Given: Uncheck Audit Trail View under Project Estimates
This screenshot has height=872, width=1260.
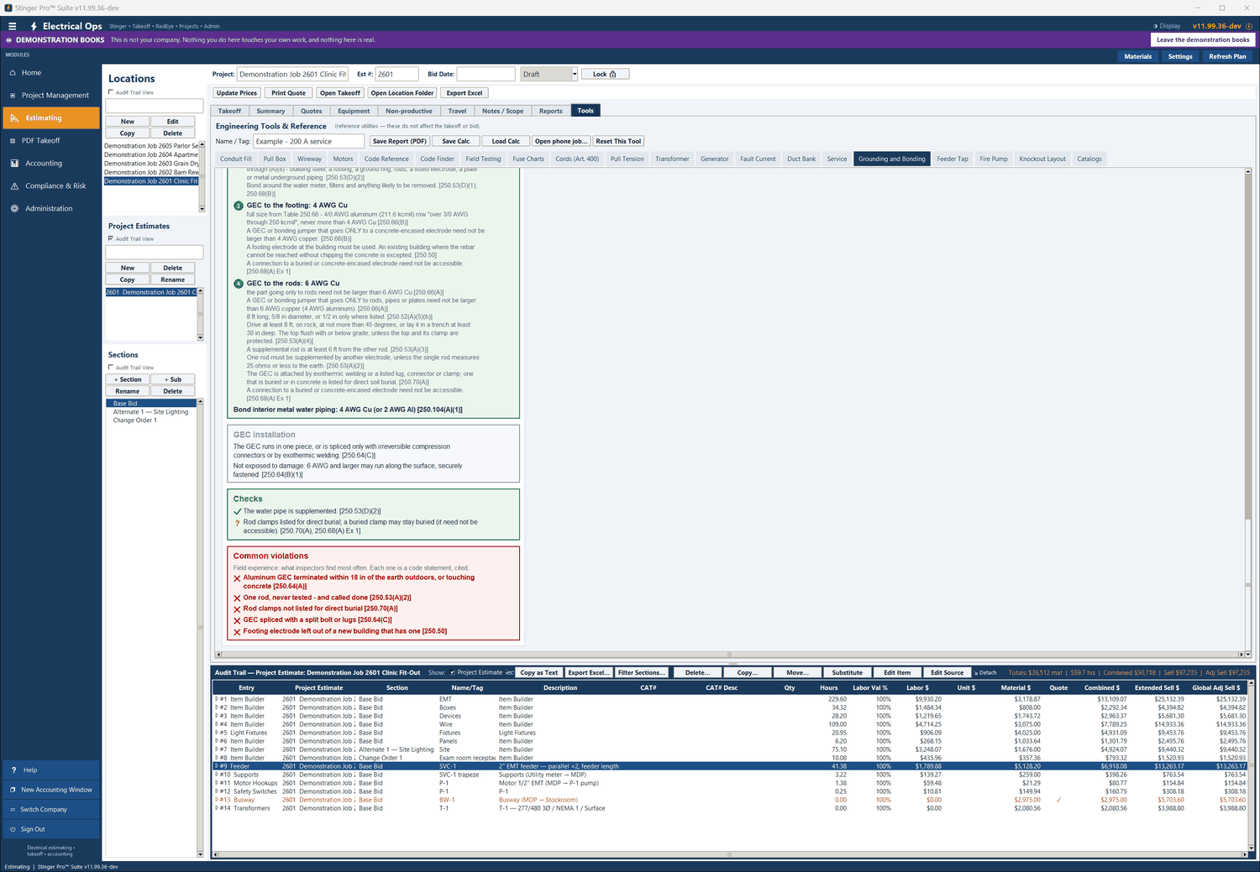Looking at the screenshot, I should coord(111,238).
